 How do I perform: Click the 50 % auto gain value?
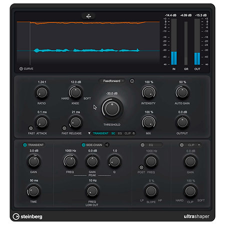(182, 82)
